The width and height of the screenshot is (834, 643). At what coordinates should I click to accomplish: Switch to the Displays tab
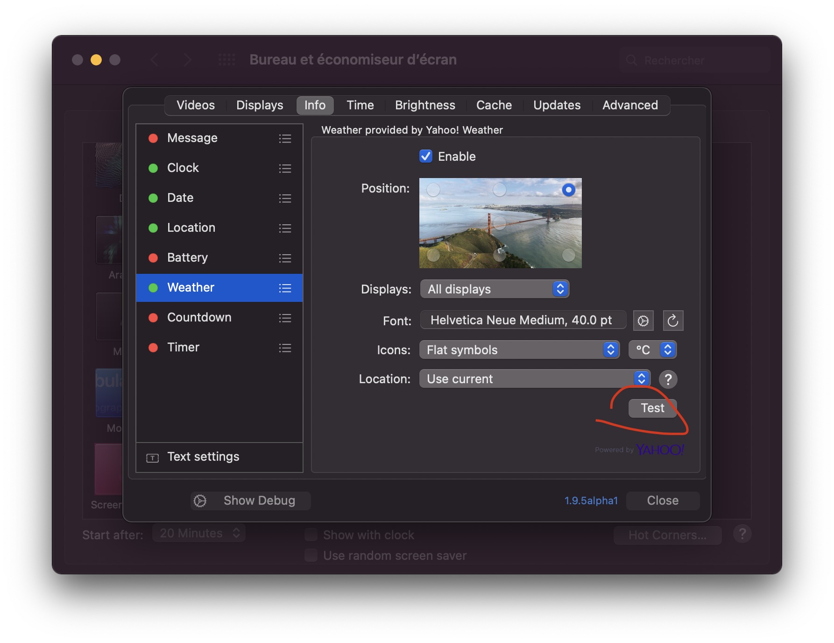point(260,105)
